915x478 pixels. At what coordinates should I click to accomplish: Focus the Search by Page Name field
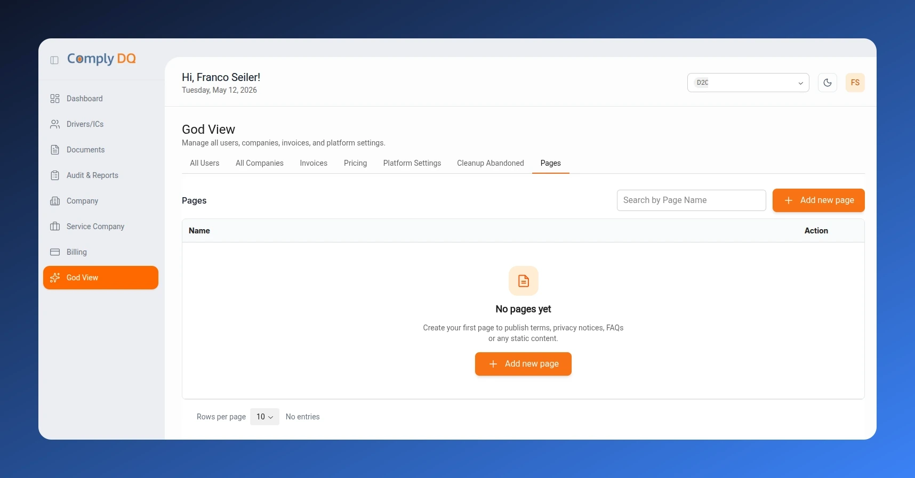[692, 200]
